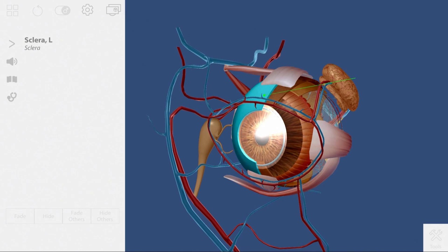
Task: Open settings with the gear icon
Action: pyautogui.click(x=87, y=10)
